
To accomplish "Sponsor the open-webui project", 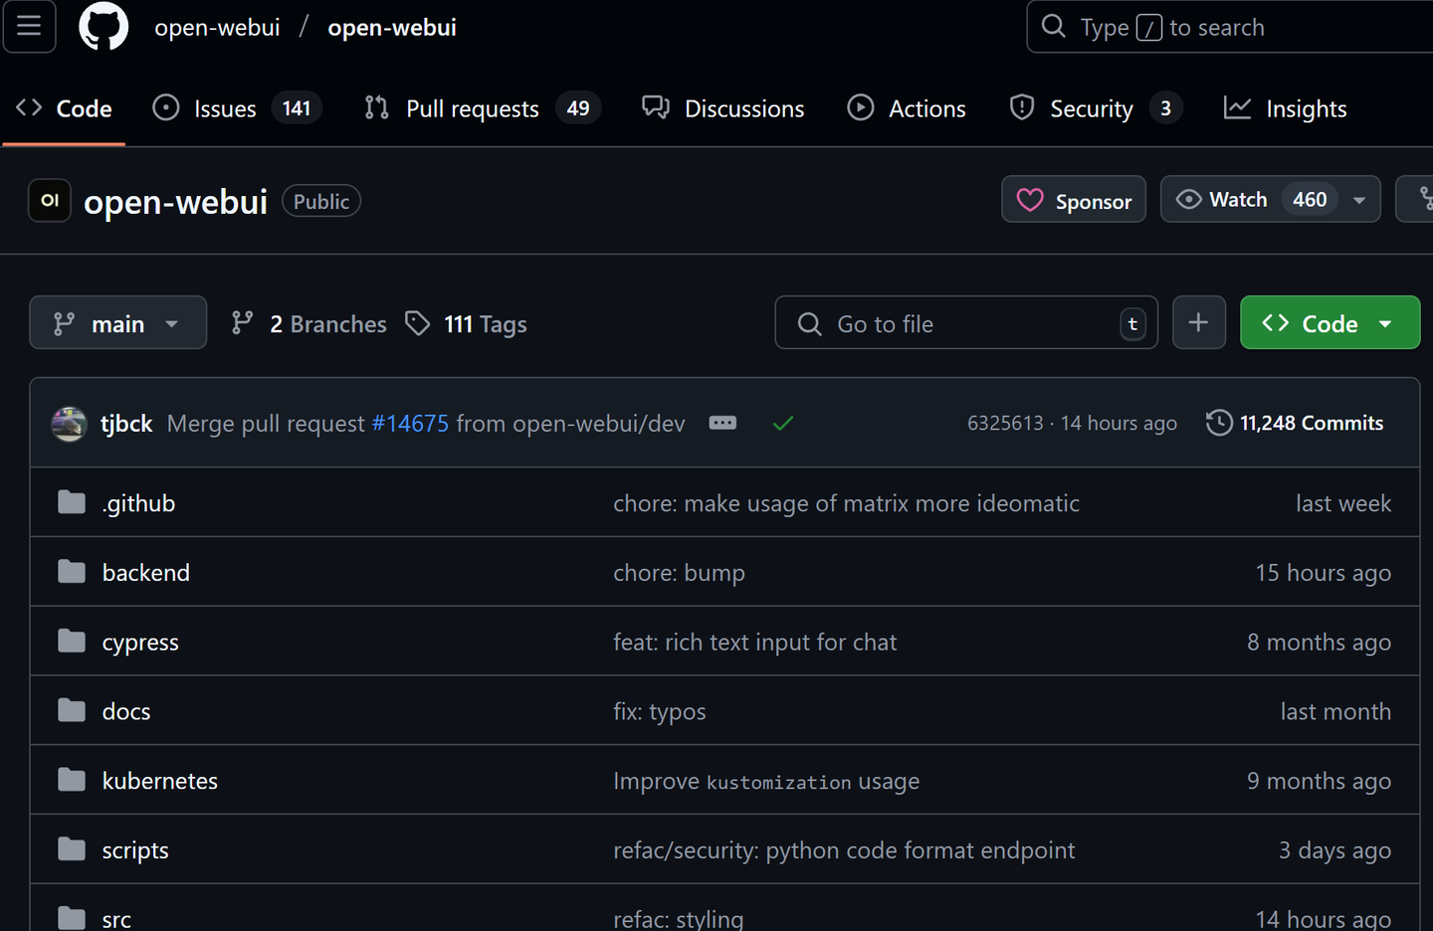I will click(x=1074, y=199).
